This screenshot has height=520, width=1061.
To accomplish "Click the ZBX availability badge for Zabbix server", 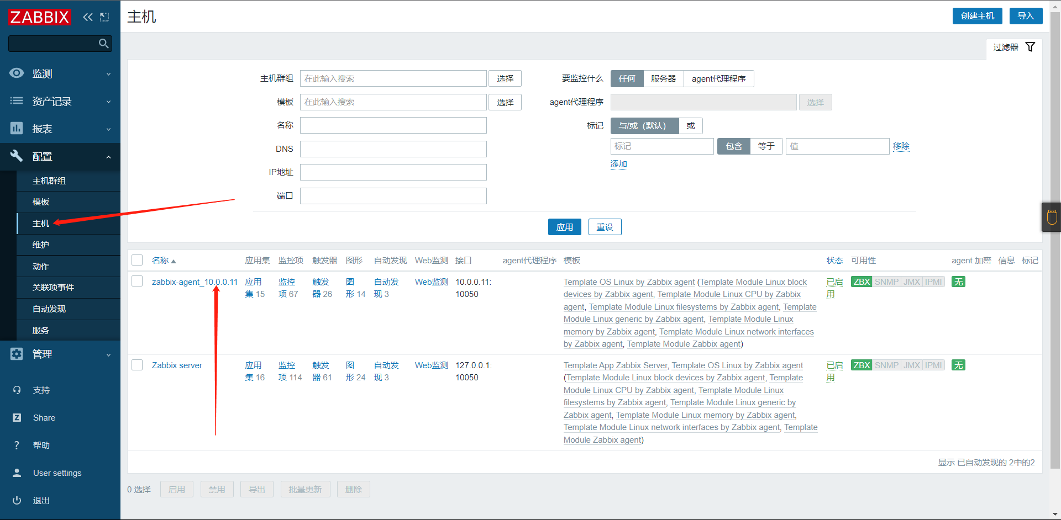I will tap(862, 365).
